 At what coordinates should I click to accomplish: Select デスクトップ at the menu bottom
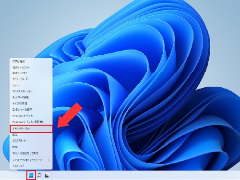[31, 166]
